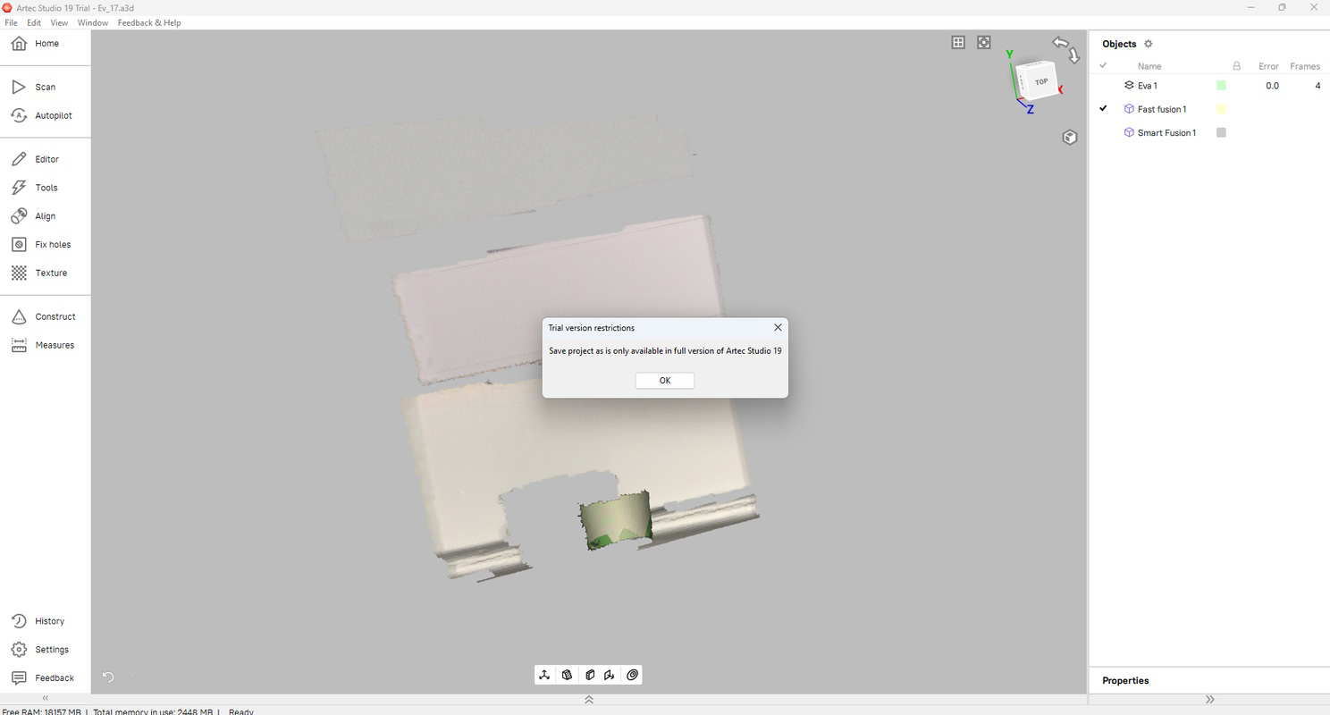Select the Texture tool
Image resolution: width=1330 pixels, height=715 pixels.
51,273
